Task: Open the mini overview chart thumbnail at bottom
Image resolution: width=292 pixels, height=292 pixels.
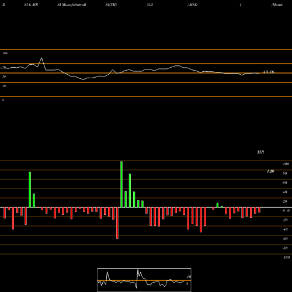Action: 144,280
